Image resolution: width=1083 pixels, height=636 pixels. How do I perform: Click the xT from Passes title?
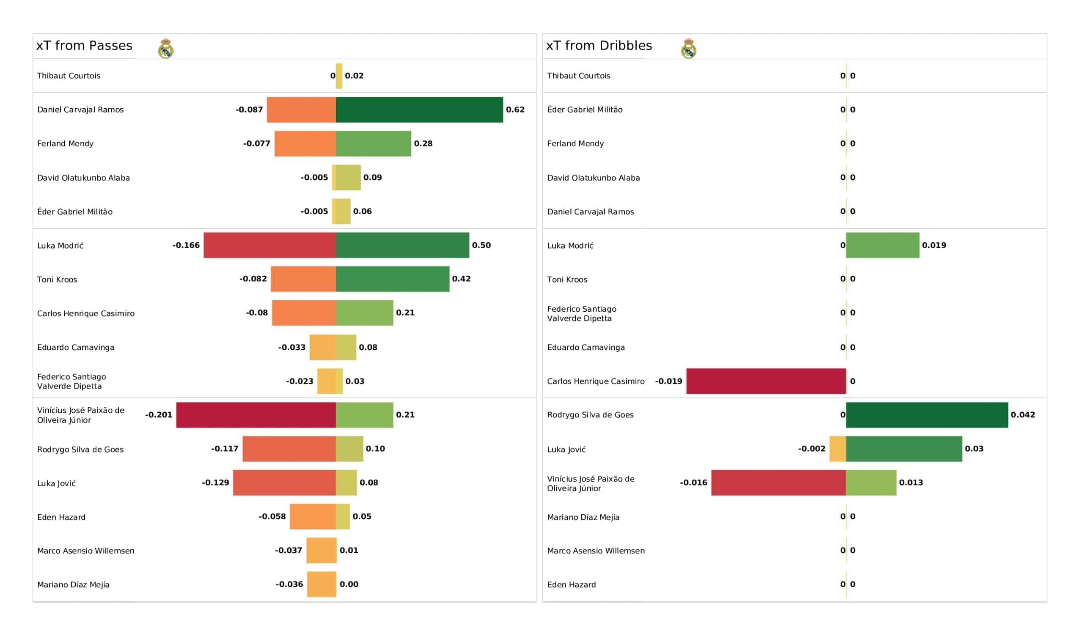click(84, 46)
